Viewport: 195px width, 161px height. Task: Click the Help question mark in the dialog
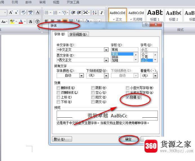(146, 24)
